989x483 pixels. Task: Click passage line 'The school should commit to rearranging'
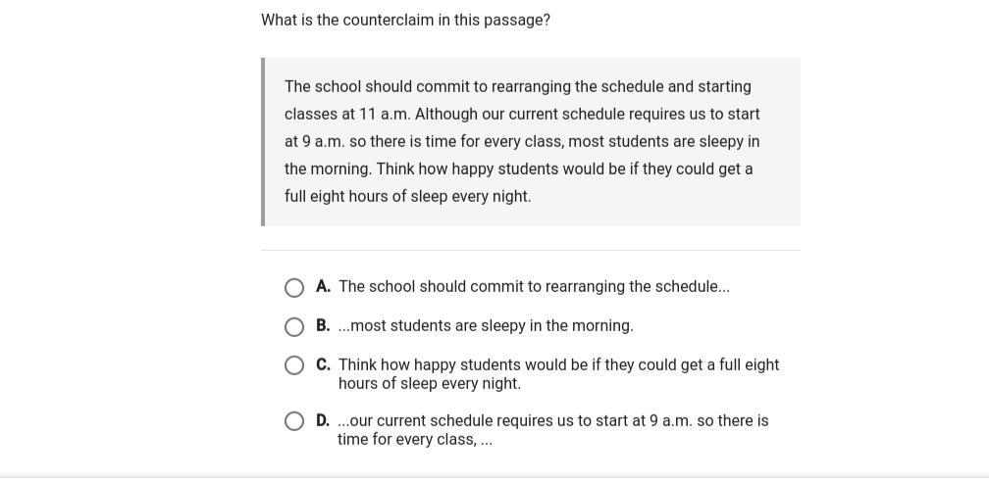(x=517, y=86)
